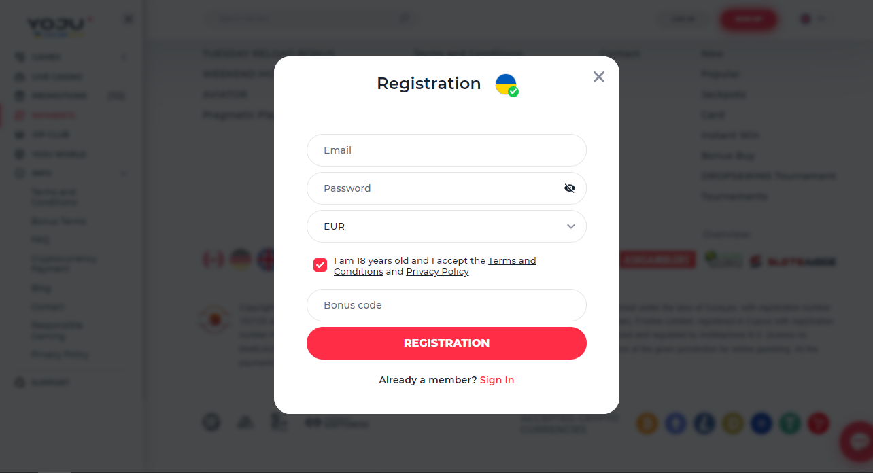Image resolution: width=873 pixels, height=473 pixels.
Task: Click the Ukraine flag country icon
Action: (506, 84)
